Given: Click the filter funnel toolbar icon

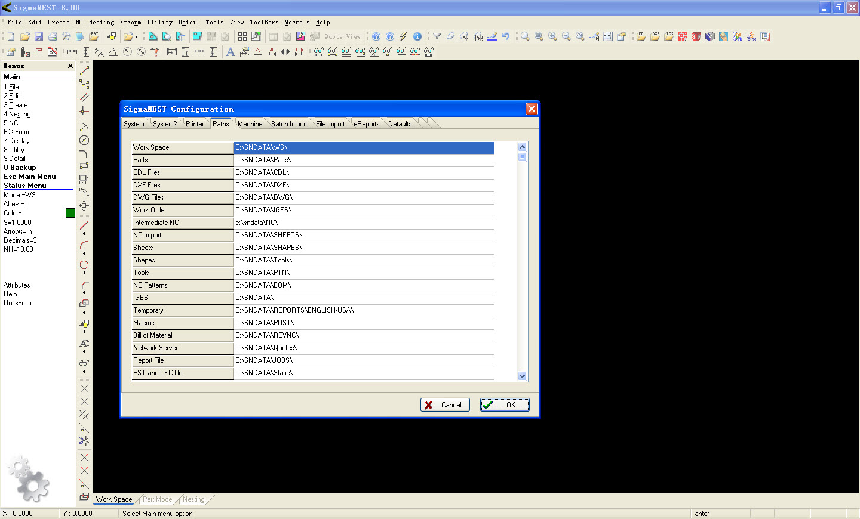Looking at the screenshot, I should tap(437, 36).
